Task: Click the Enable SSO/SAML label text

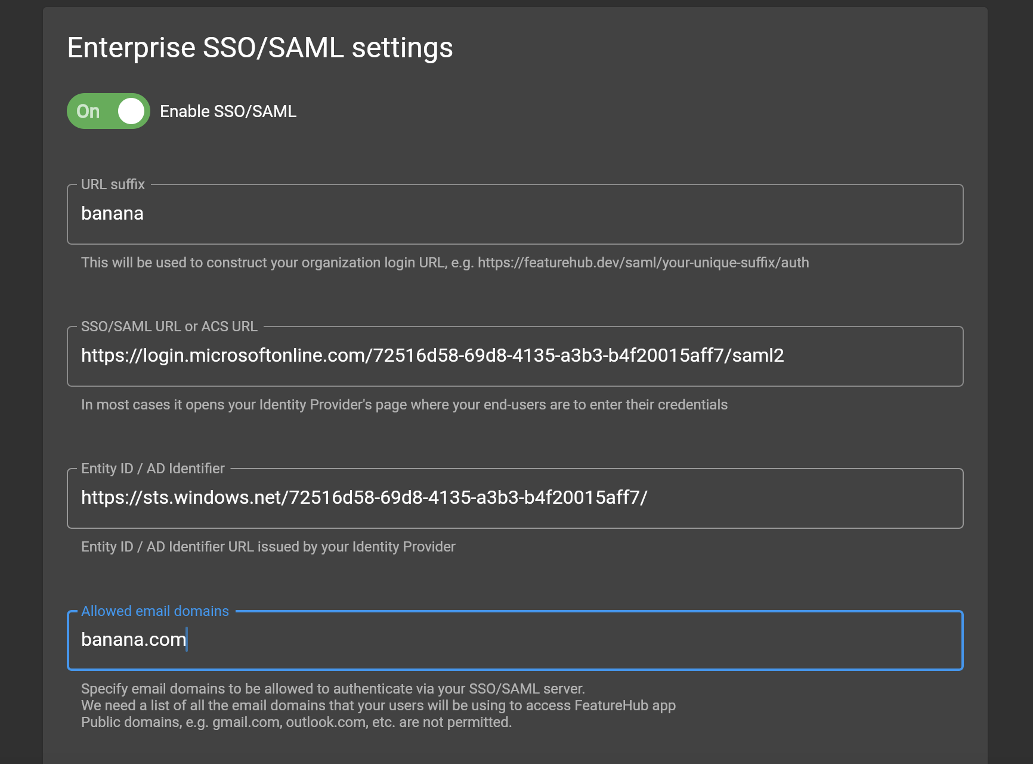Action: 227,111
